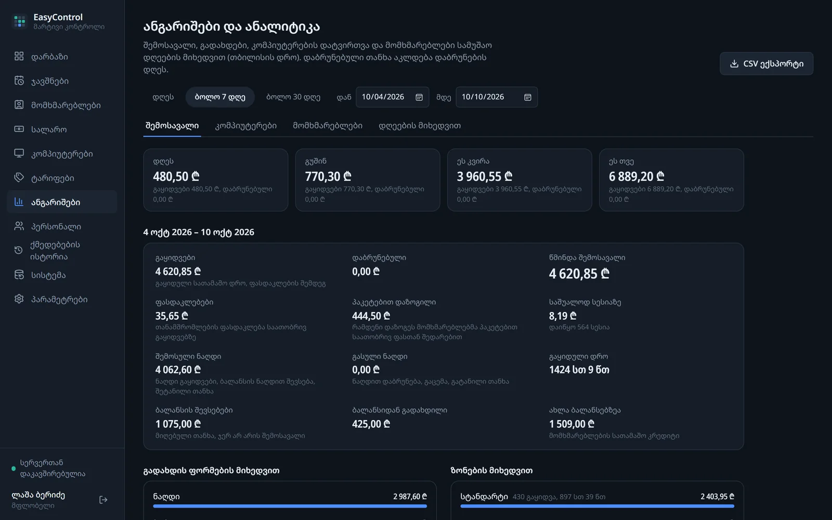The width and height of the screenshot is (832, 520).
Task: Click the ეს კვირა 3 960,55 ₾ card
Action: coord(519,180)
